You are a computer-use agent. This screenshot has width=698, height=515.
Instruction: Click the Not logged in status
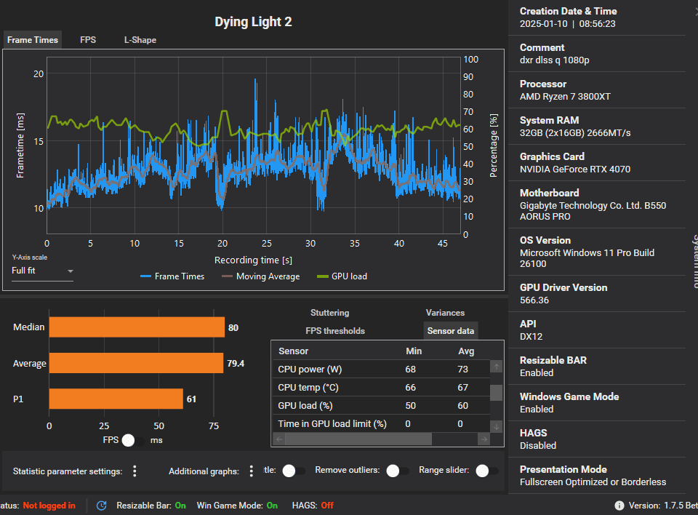point(49,506)
